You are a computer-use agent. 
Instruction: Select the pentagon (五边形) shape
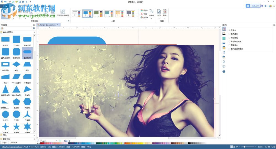point(16,102)
